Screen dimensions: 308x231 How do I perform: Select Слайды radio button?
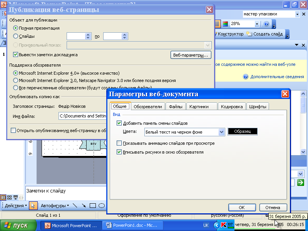15,36
